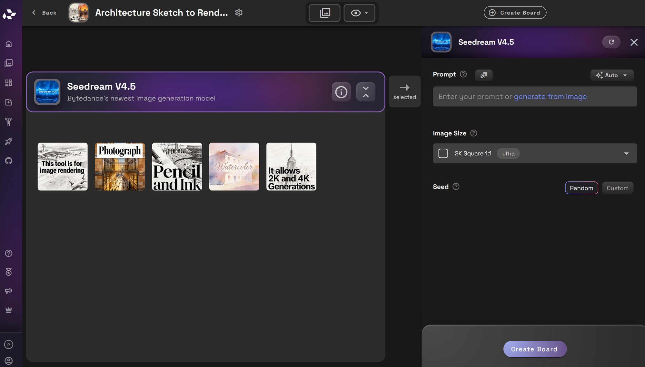Open the Home icon in sidebar
This screenshot has width=645, height=367.
pyautogui.click(x=9, y=44)
